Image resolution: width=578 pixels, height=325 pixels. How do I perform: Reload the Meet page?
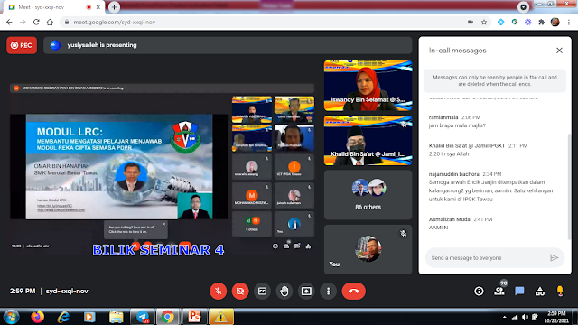pyautogui.click(x=36, y=22)
